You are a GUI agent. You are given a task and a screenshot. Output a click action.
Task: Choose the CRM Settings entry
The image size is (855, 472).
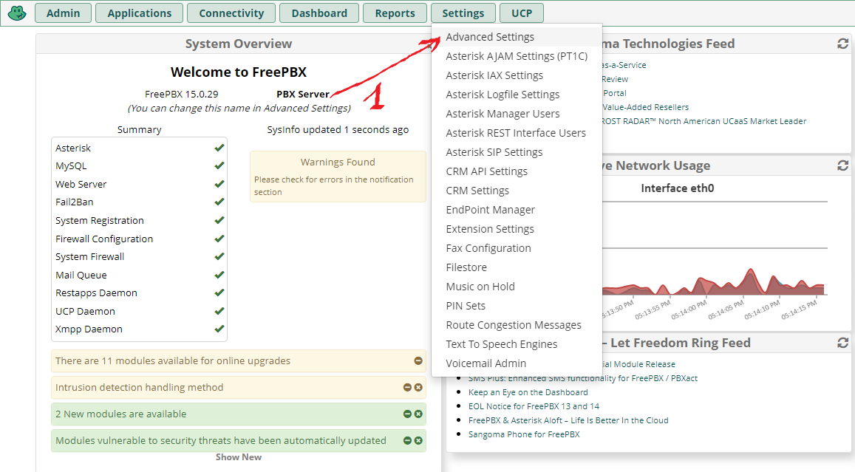[x=517, y=191]
